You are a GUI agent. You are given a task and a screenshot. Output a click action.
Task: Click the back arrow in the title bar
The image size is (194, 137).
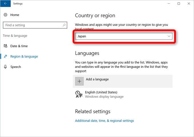(x=5, y=4)
